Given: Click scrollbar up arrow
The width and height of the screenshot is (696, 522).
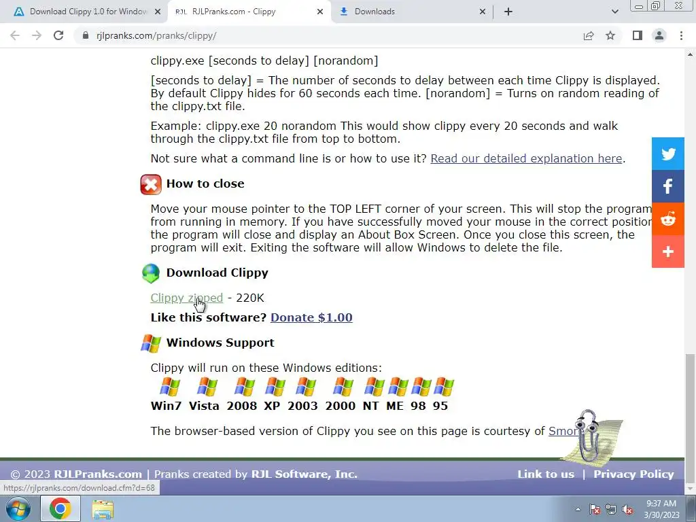Looking at the screenshot, I should [690, 54].
